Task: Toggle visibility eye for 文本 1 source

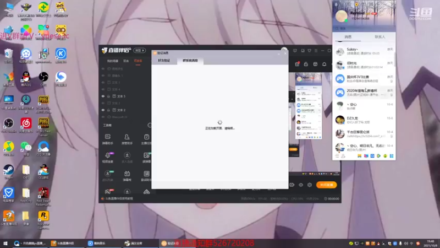Action: coord(103,82)
